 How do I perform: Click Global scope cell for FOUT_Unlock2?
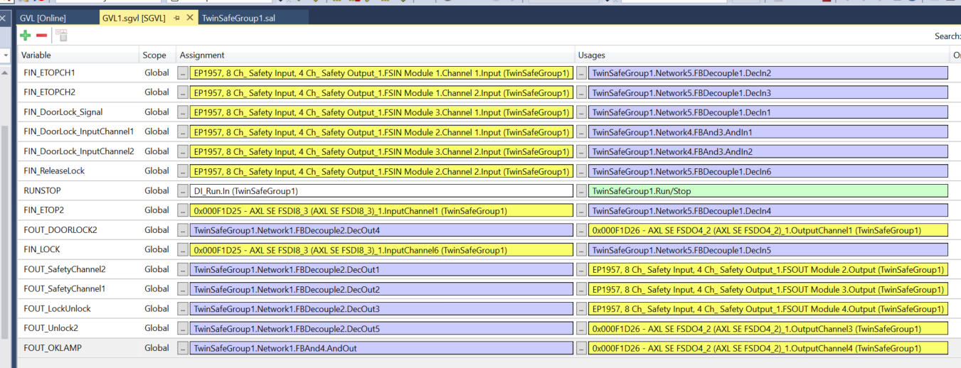coord(157,328)
